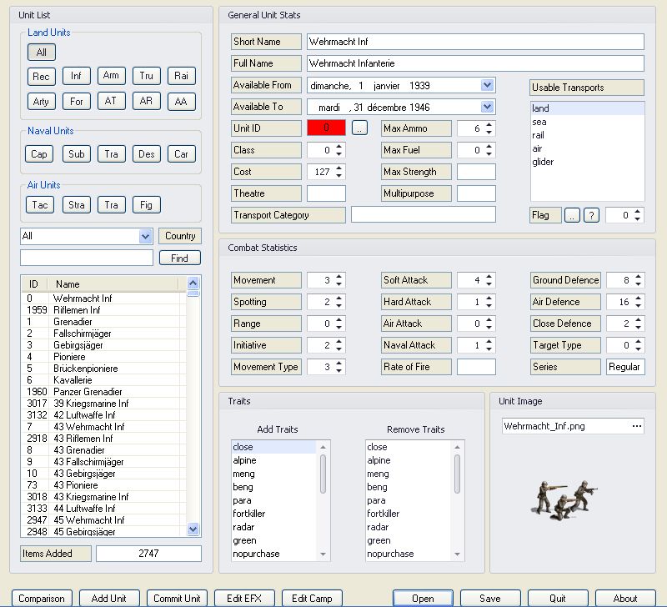
Task: Open the Edit EFX dialog
Action: click(244, 598)
